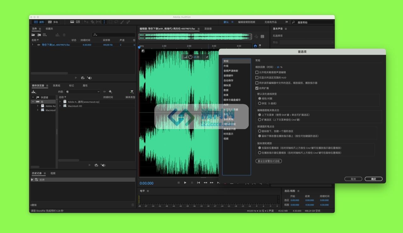Switch to Waveform (波形) view

(39, 22)
